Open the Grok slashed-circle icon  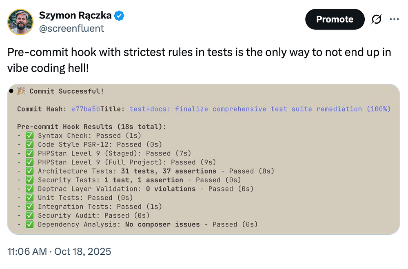pos(376,20)
